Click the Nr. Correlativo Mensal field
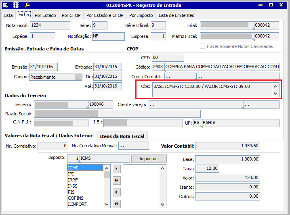This screenshot has height=215, width=290. [134, 146]
